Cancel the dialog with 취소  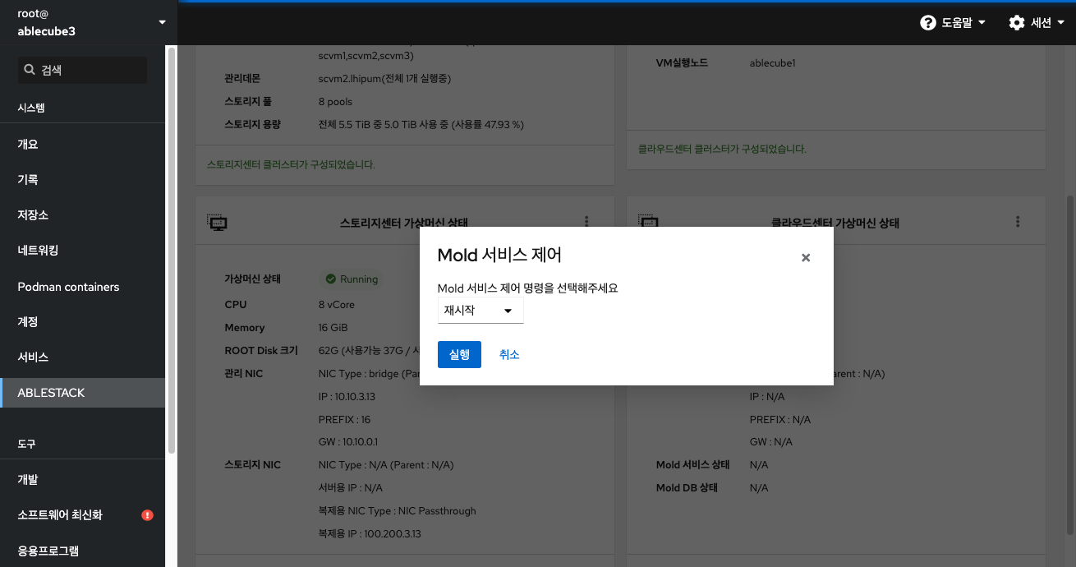pos(509,354)
